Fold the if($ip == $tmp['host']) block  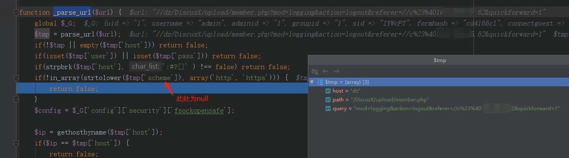tap(16, 143)
